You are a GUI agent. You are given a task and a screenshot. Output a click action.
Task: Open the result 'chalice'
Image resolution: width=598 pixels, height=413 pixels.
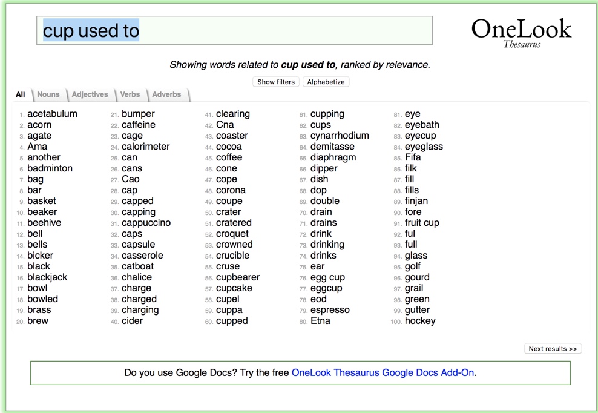pyautogui.click(x=137, y=277)
